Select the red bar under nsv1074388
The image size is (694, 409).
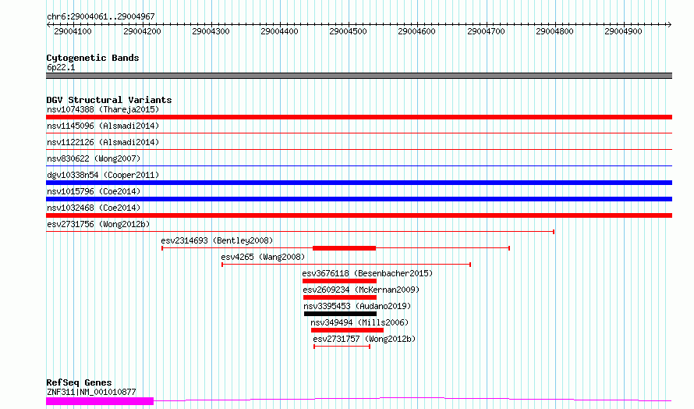[359, 117]
